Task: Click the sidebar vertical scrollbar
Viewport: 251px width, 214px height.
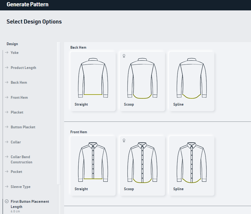Action: (x=58, y=113)
